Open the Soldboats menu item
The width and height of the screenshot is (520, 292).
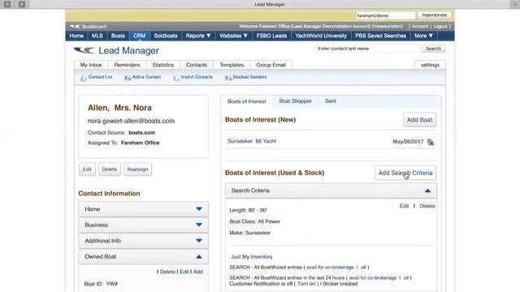166,36
